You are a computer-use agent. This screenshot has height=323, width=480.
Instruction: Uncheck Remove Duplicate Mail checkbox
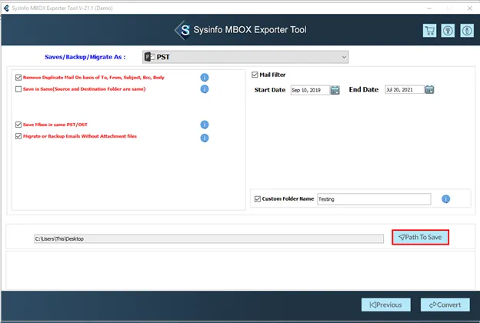coord(18,78)
